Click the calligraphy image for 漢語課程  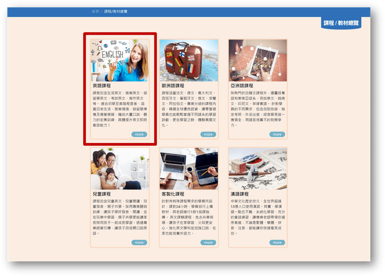coord(257,169)
